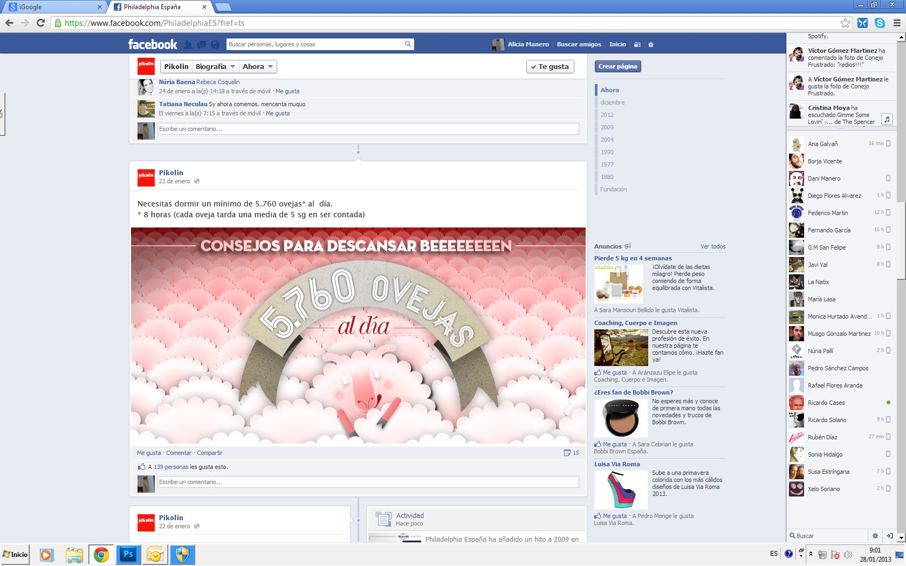Open Facebook notifications globe icon
Screen dimensions: 906x566
point(215,45)
